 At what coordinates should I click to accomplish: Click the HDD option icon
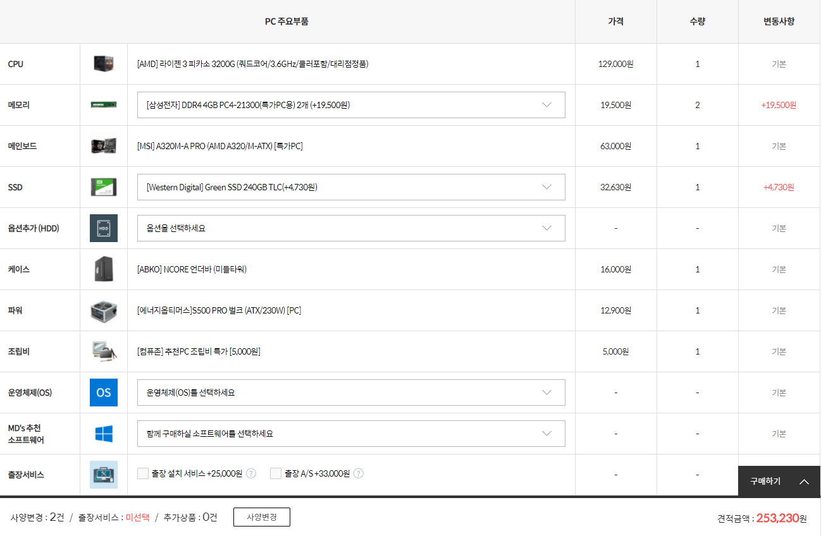click(x=104, y=228)
